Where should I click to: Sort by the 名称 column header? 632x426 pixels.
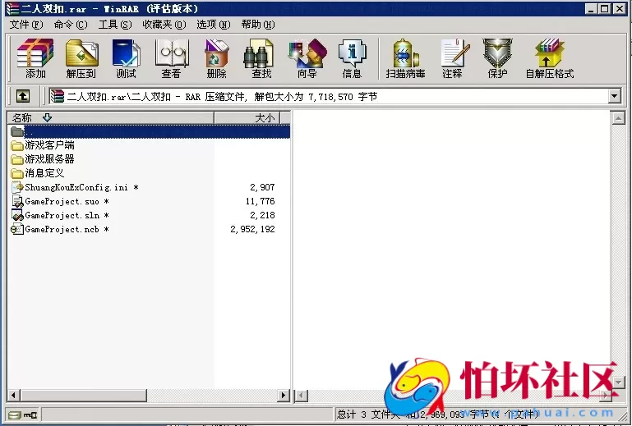(110, 118)
